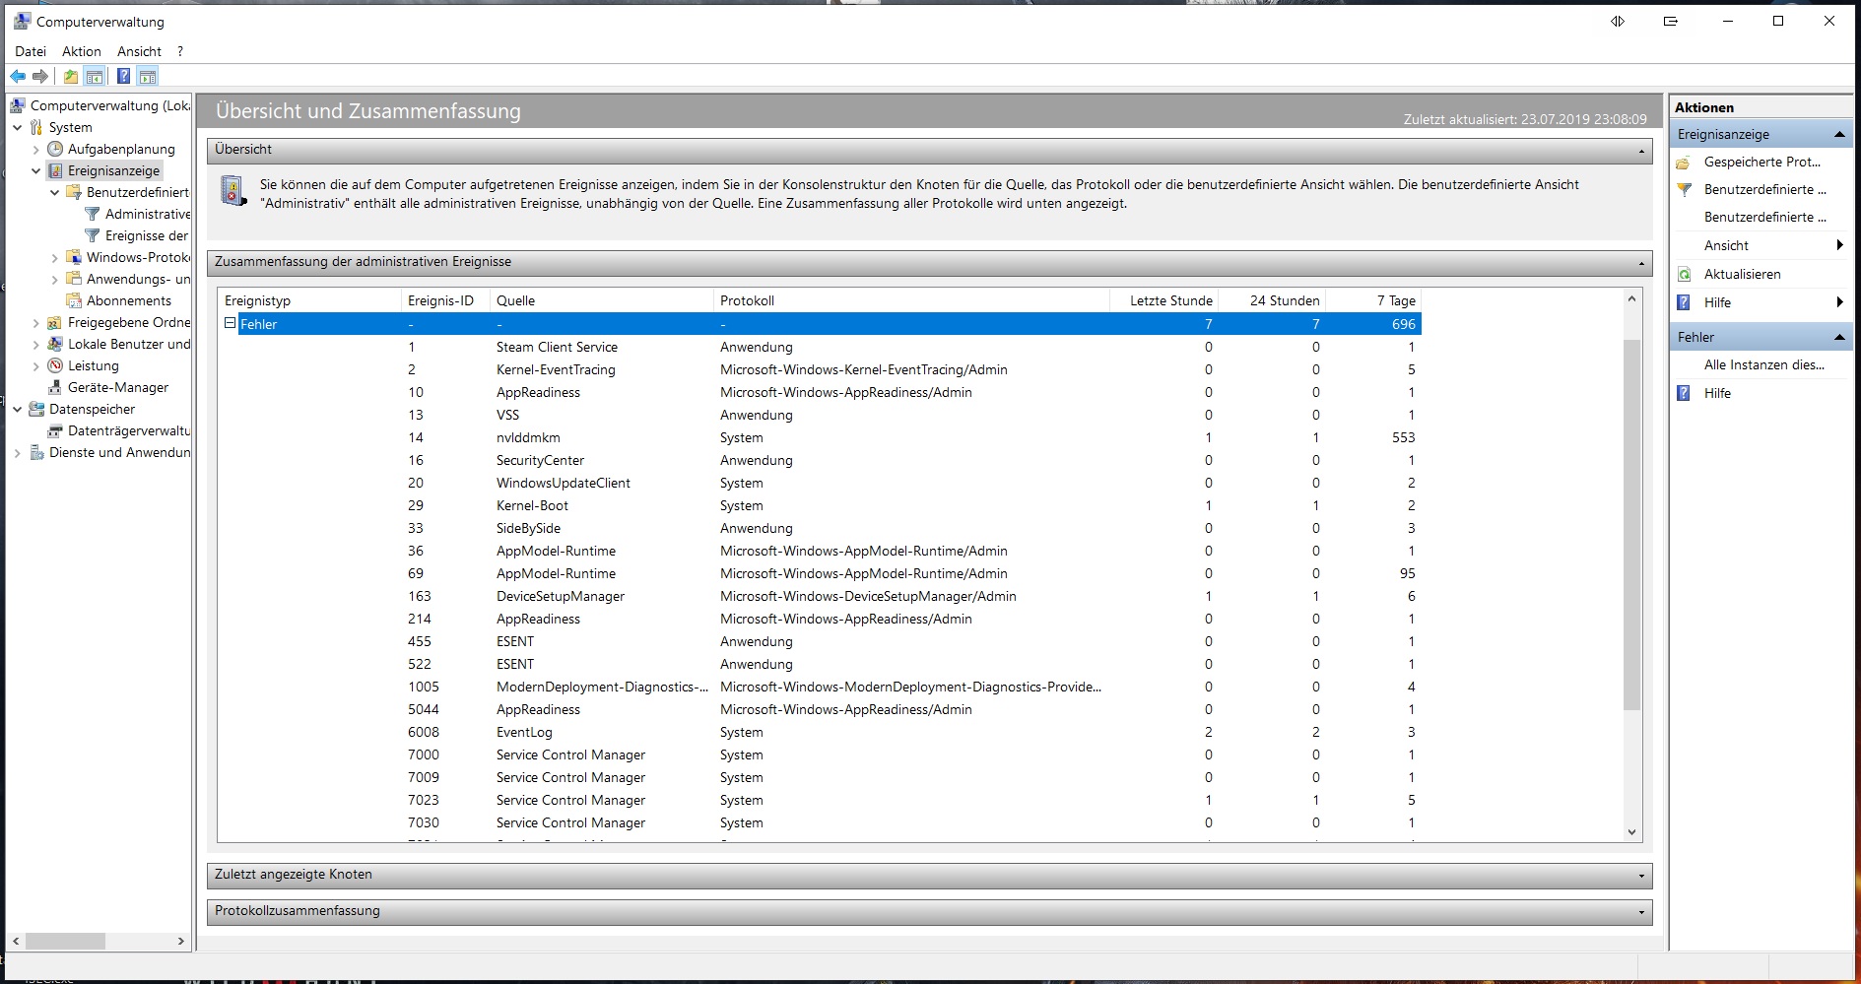The height and width of the screenshot is (984, 1861).
Task: Toggle the action pane toolbar icon
Action: click(148, 77)
